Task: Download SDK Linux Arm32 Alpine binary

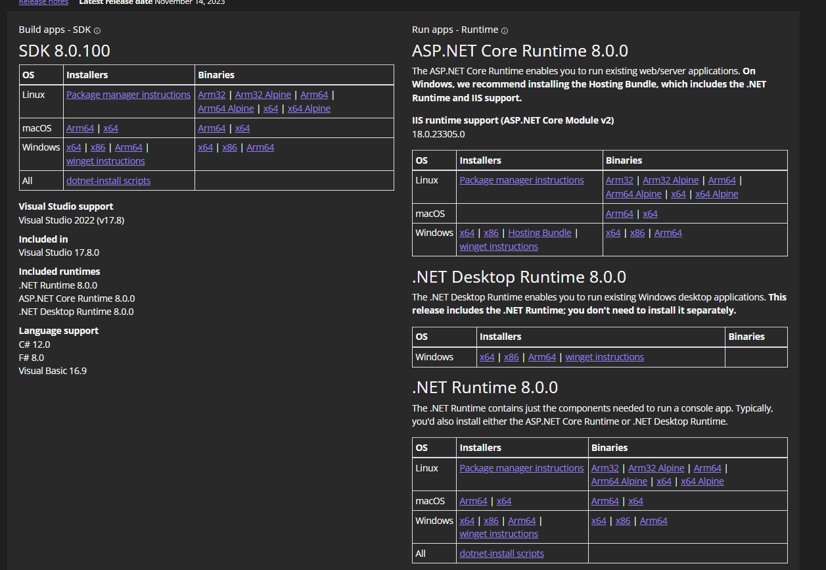Action: (x=263, y=95)
